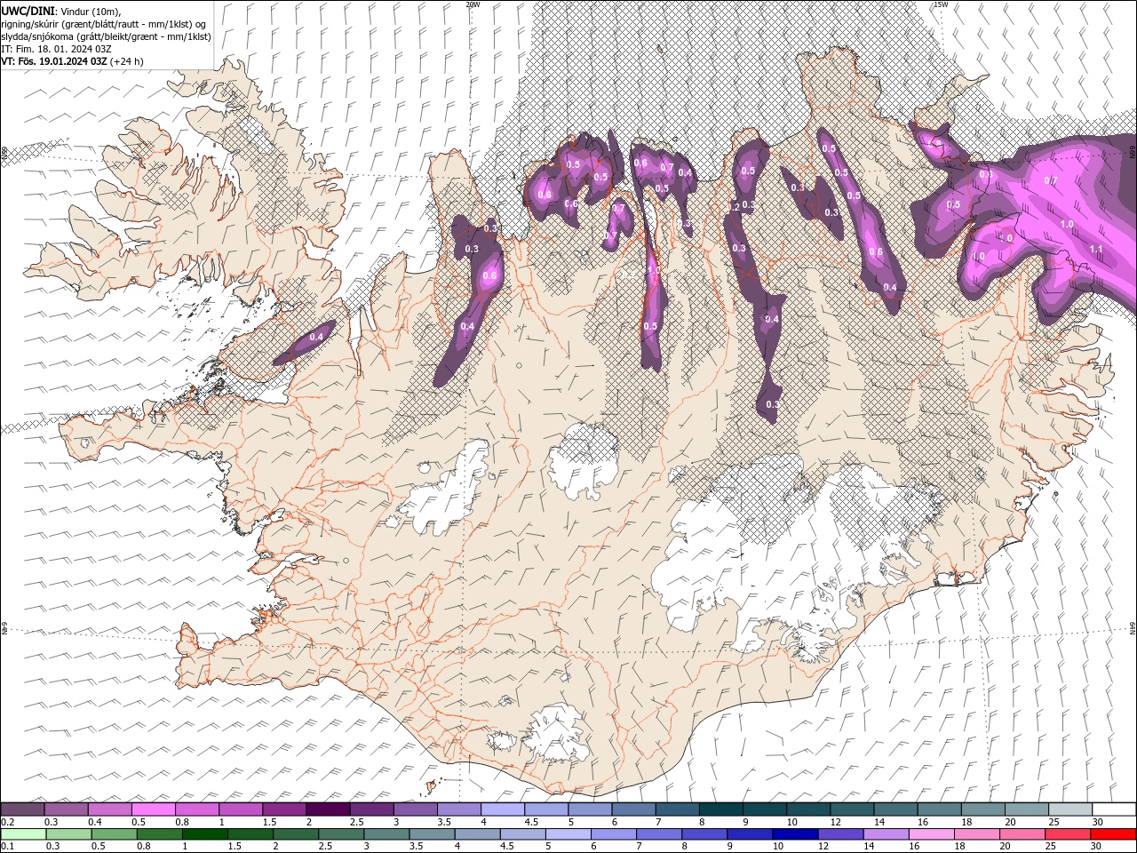Pick the deep navy swatch between 10 and 12 on the rain scale
Viewport: 1137px width, 853px height.
click(x=795, y=834)
